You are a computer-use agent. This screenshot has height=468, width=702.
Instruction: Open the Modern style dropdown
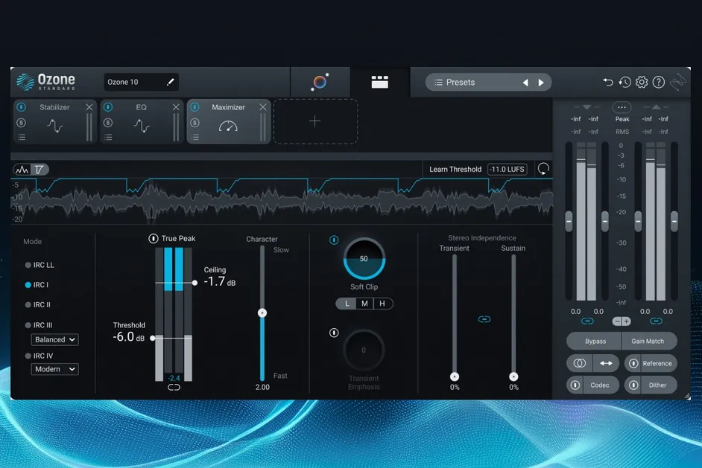(x=54, y=369)
